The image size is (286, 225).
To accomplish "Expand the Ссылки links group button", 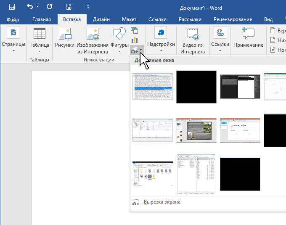I will pos(220,40).
